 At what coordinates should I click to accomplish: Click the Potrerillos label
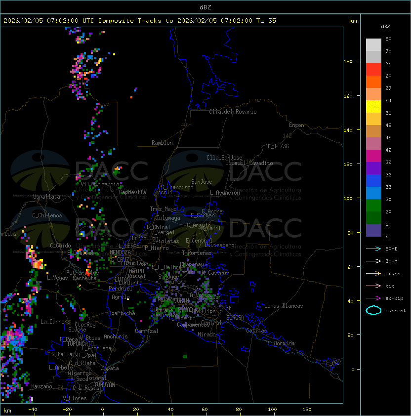pyautogui.click(x=82, y=273)
